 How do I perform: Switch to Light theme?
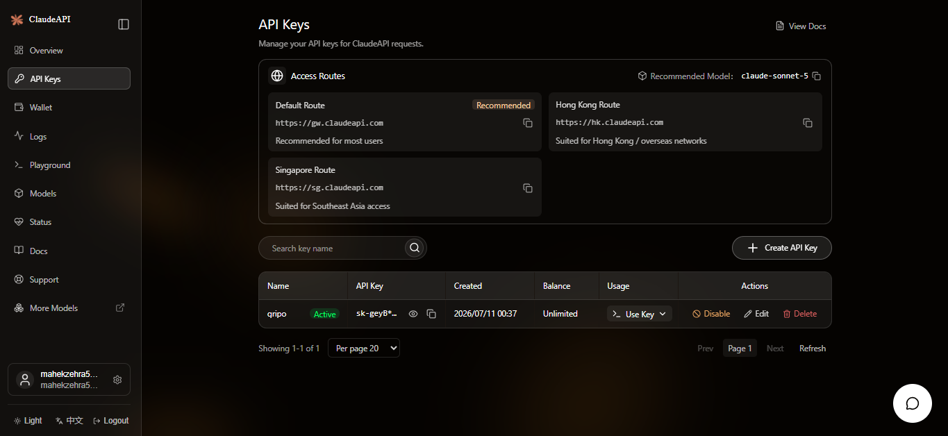pos(28,421)
